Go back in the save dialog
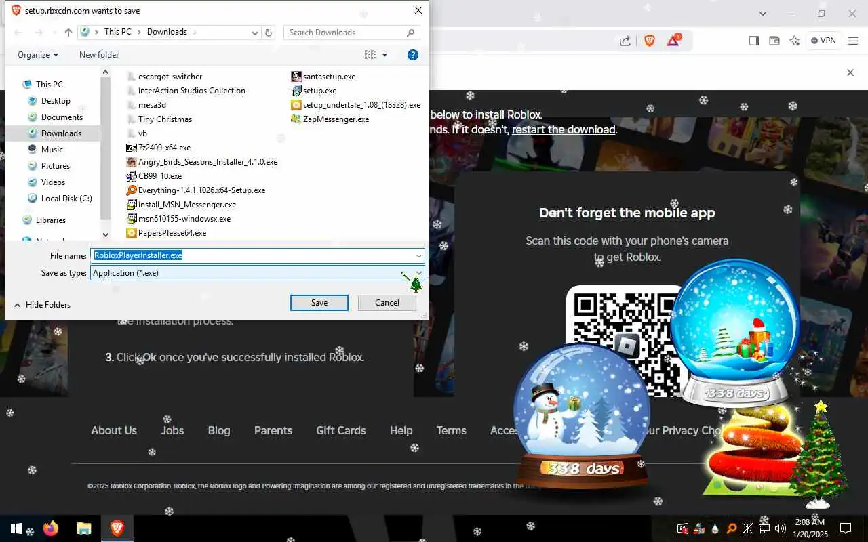The width and height of the screenshot is (868, 542). pyautogui.click(x=18, y=33)
